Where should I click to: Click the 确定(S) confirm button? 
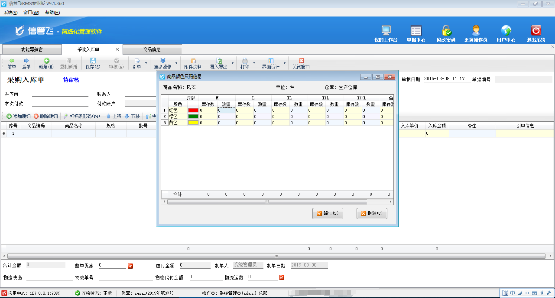coord(328,213)
